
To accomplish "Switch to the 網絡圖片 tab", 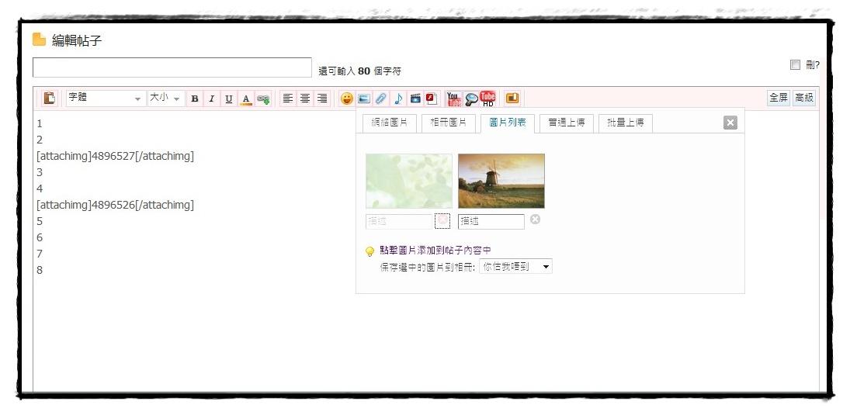I will 390,123.
